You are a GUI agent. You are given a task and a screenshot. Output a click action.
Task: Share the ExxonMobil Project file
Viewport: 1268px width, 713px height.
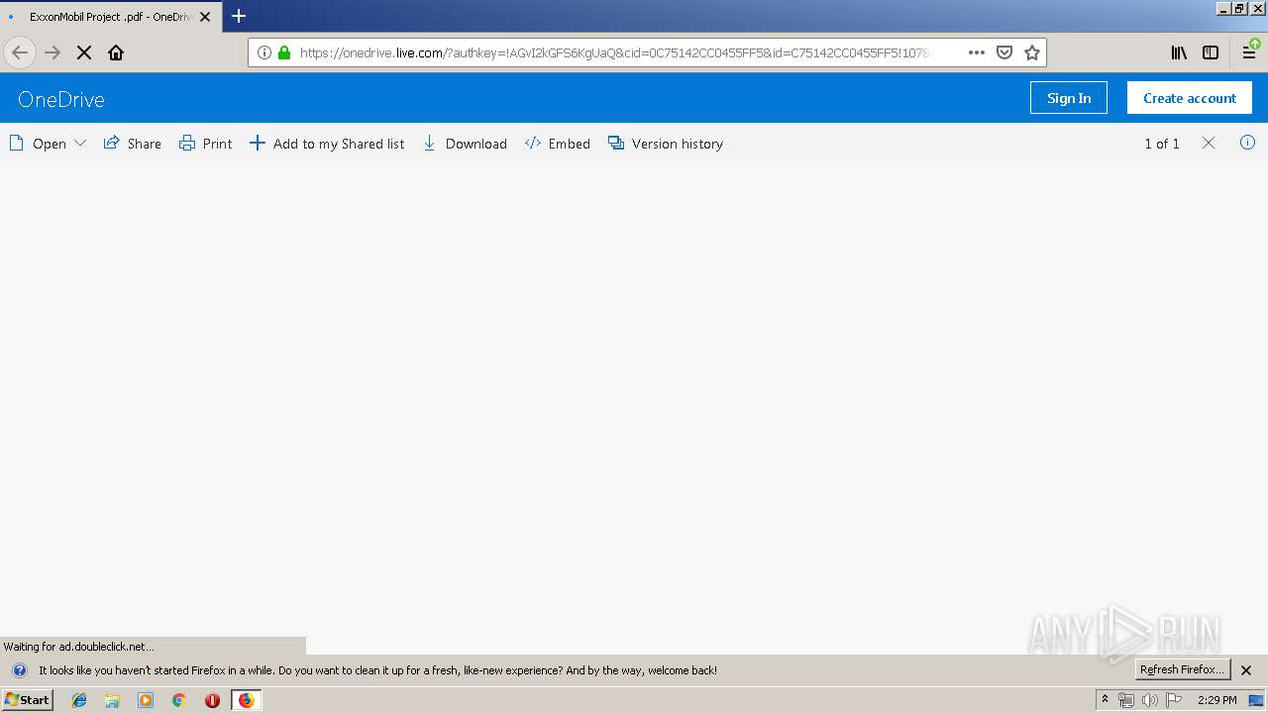(133, 144)
